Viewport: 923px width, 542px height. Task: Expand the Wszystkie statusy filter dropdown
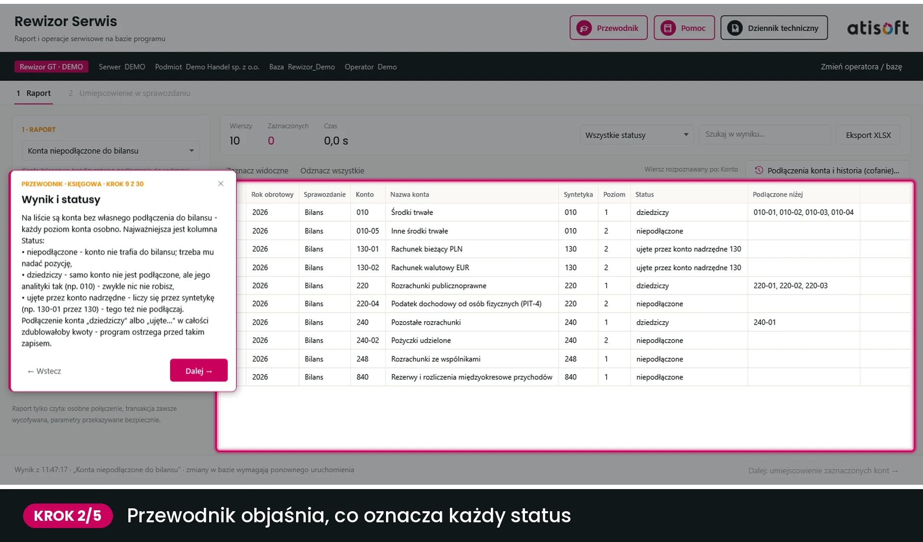tap(636, 135)
